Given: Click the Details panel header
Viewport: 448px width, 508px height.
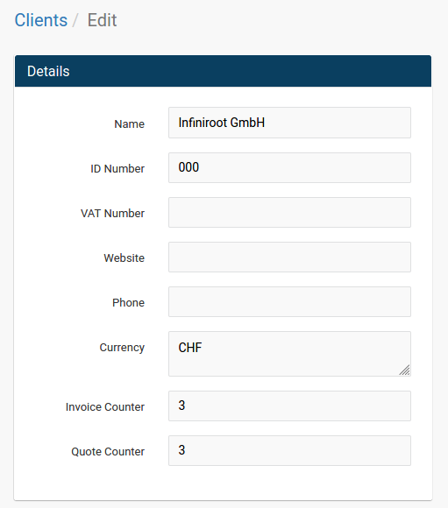Looking at the screenshot, I should [x=223, y=71].
